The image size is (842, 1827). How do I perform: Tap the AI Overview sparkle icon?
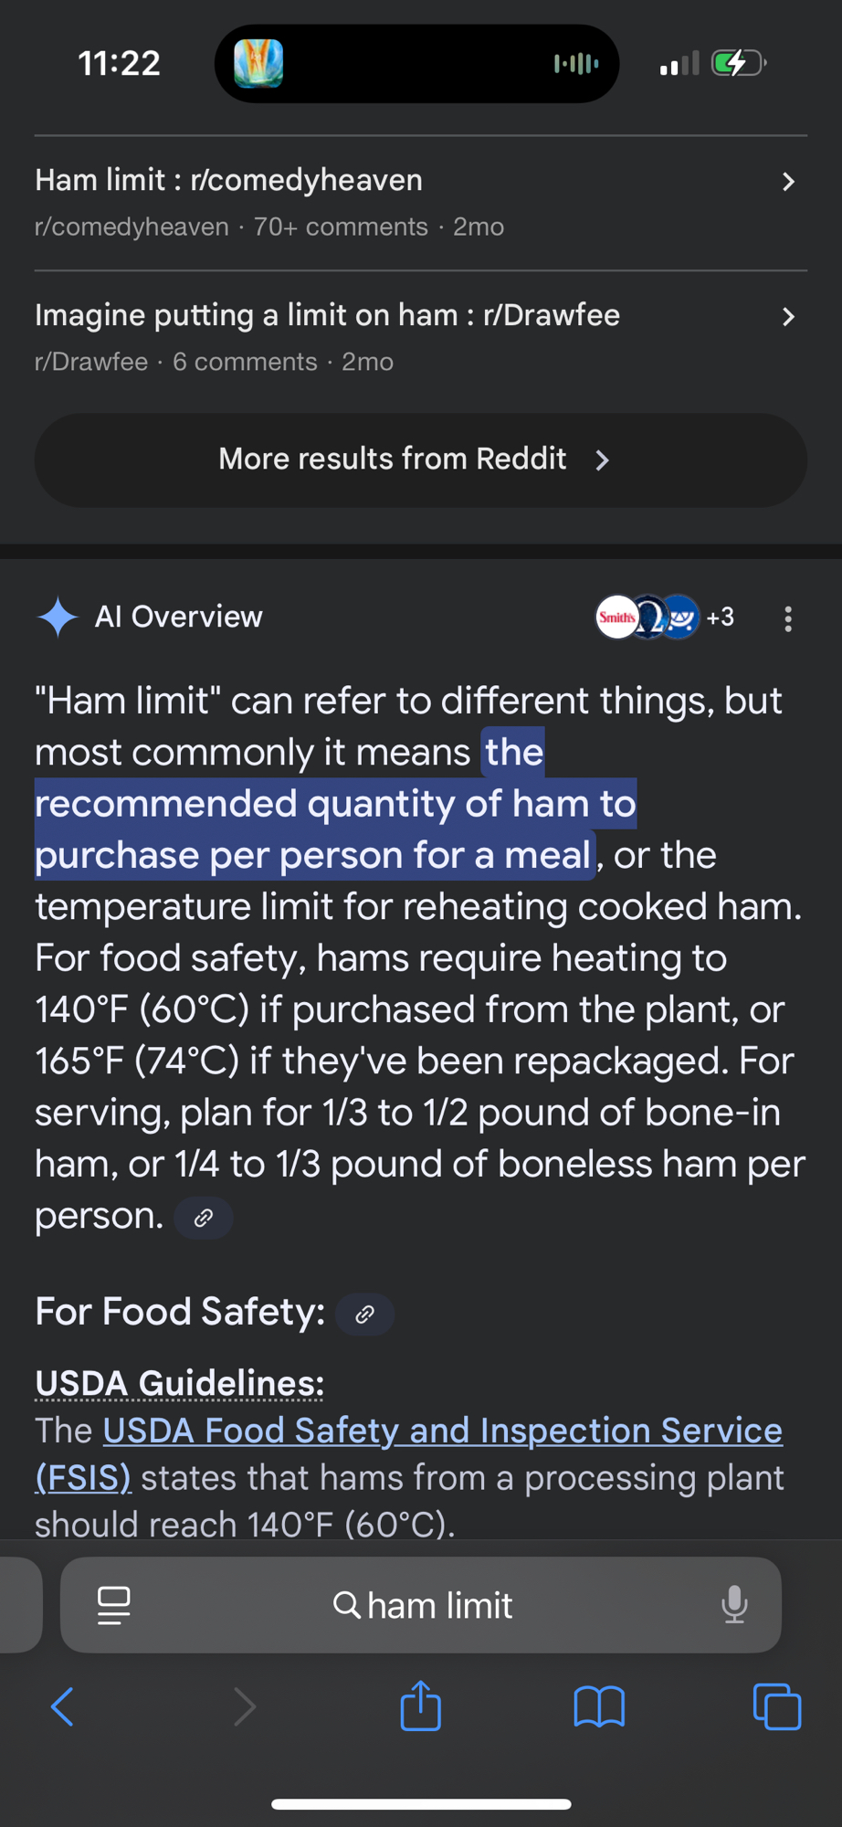[x=58, y=618]
